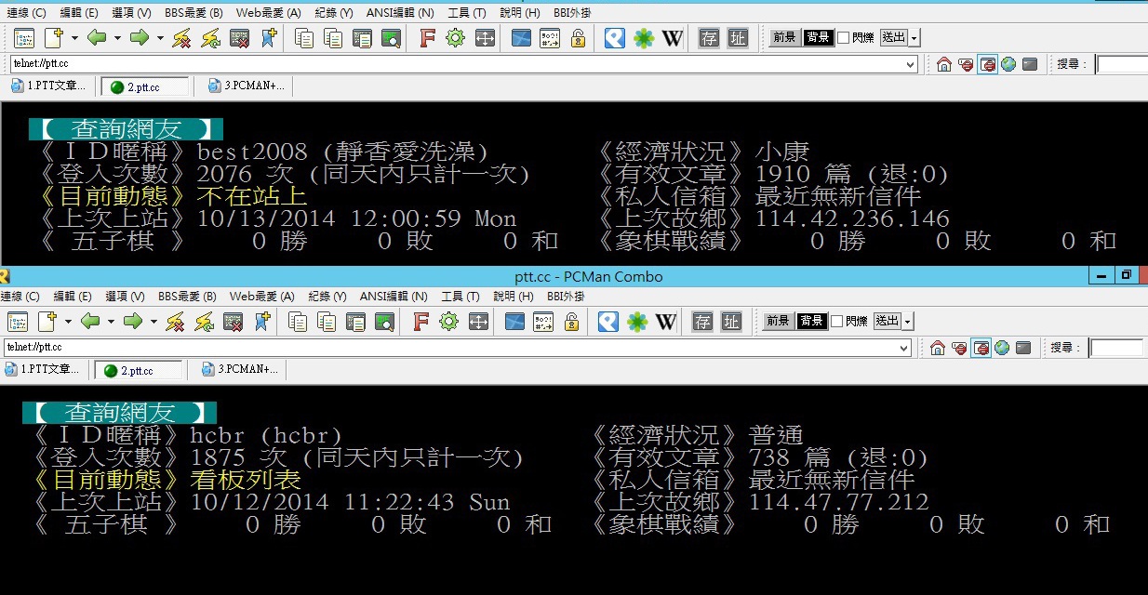Click the globe icon in the lower window address bar
This screenshot has width=1148, height=595.
(1002, 348)
